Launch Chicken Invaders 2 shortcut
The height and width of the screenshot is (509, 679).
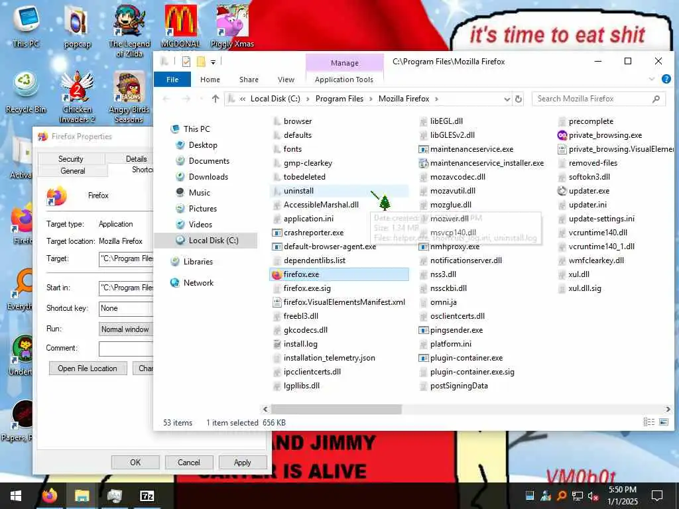tap(77, 97)
